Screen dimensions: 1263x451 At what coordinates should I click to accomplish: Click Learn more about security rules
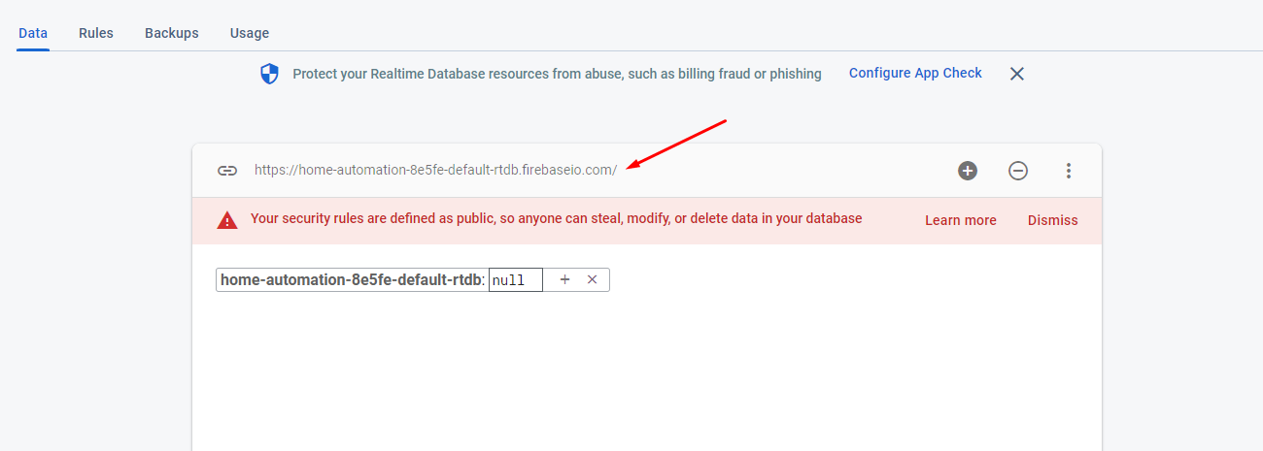pyautogui.click(x=961, y=220)
